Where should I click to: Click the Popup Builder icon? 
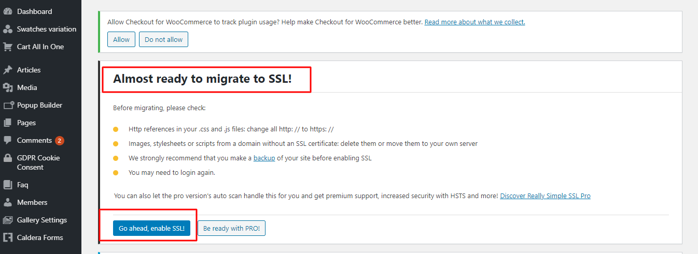click(8, 105)
